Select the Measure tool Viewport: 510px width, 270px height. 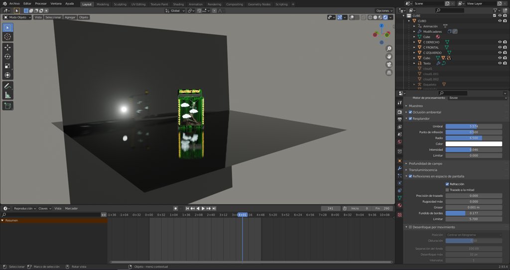[7, 95]
